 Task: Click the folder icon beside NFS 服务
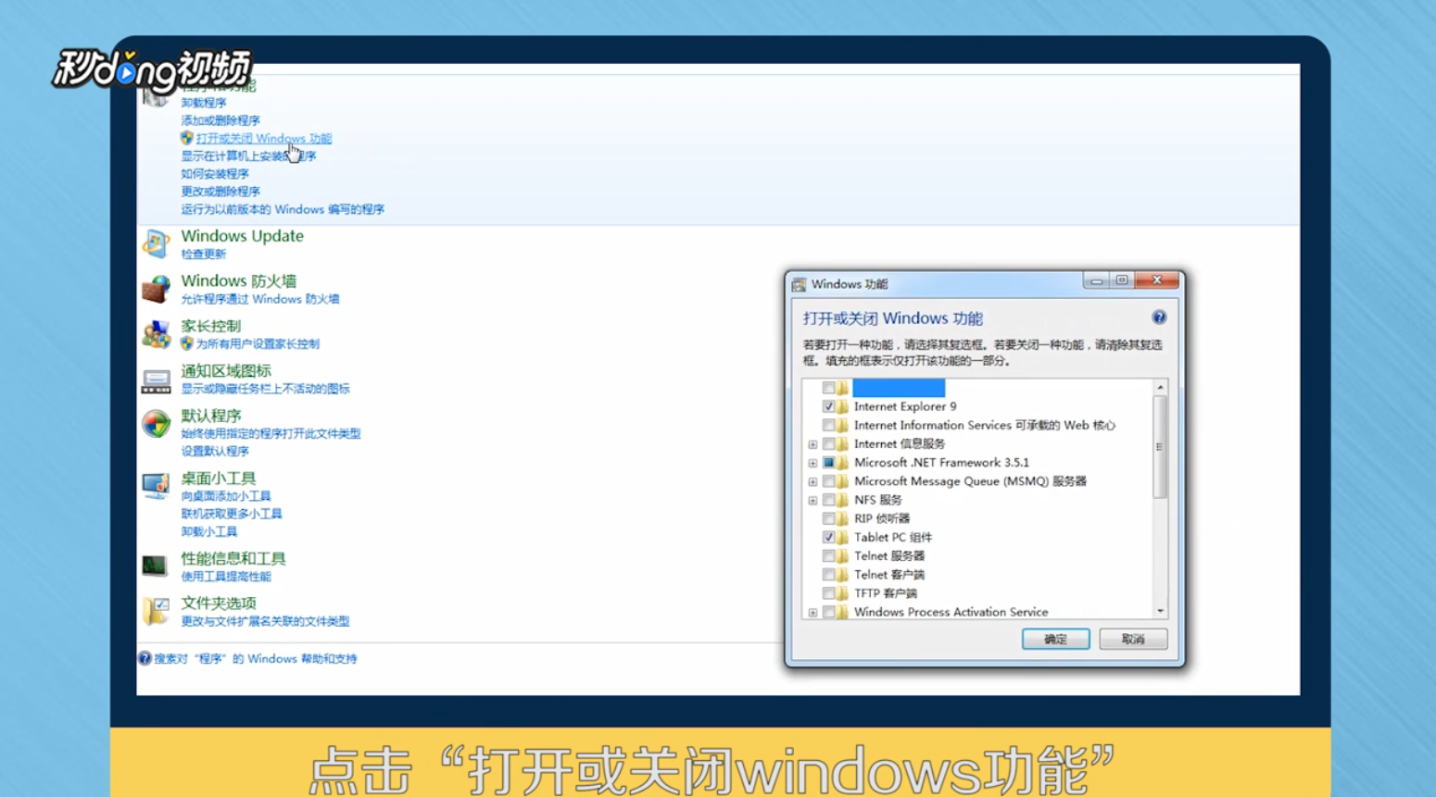[842, 500]
